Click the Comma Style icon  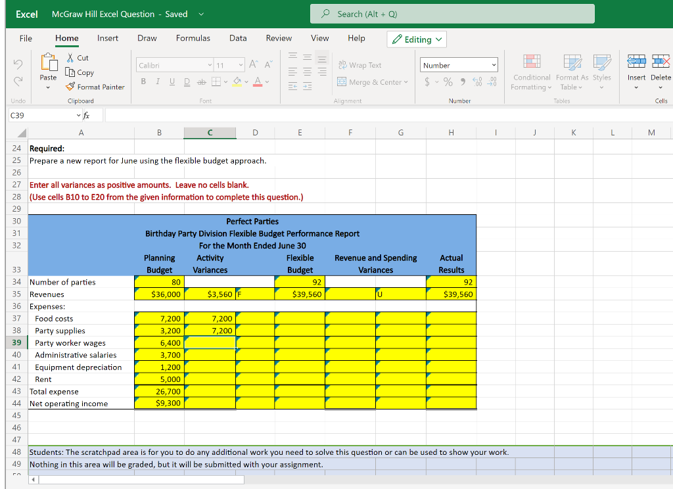(x=463, y=81)
